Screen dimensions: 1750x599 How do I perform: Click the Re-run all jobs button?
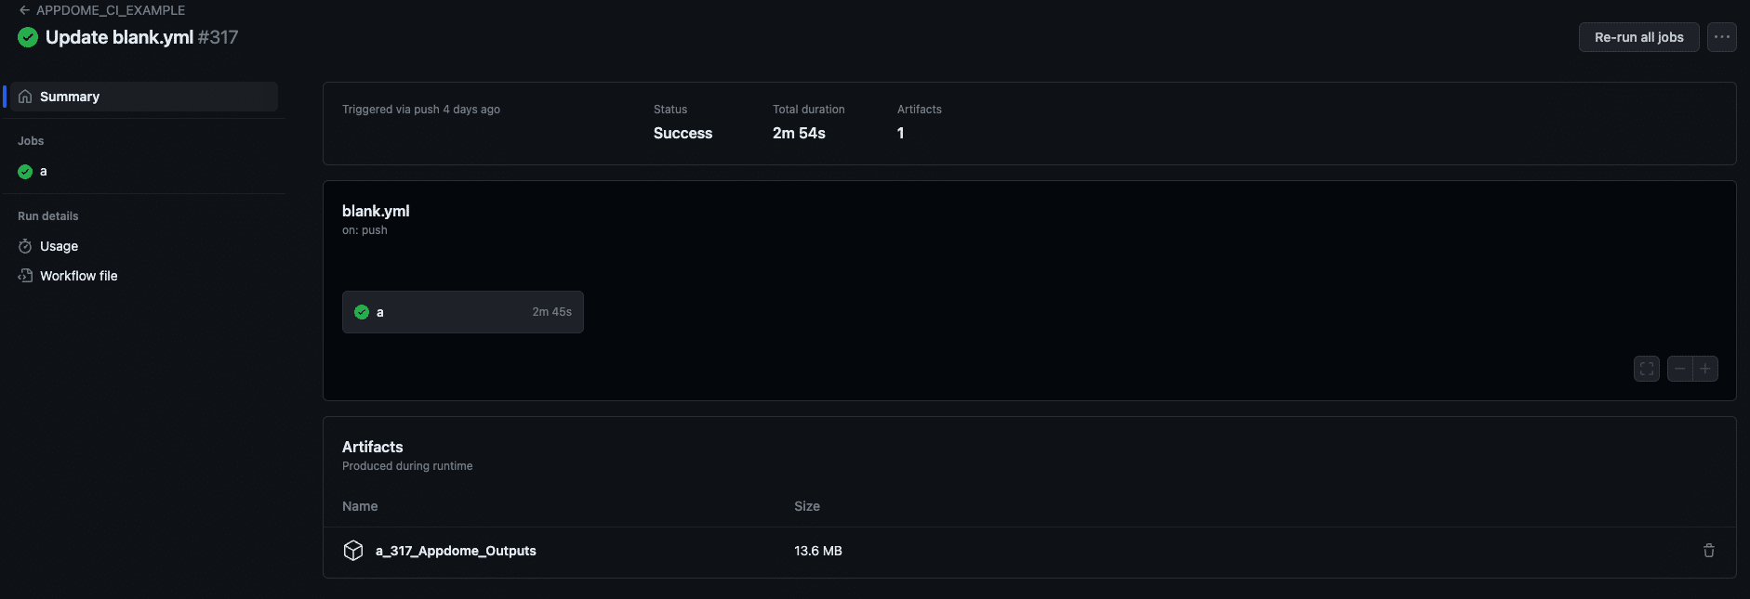[x=1638, y=37]
